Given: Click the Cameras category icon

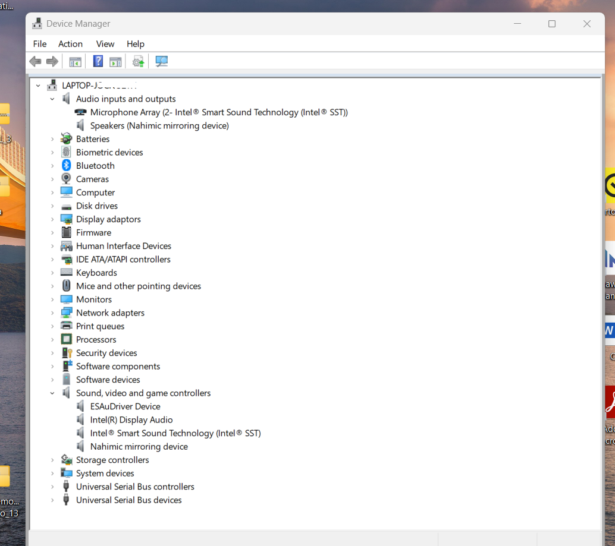Looking at the screenshot, I should pos(67,179).
